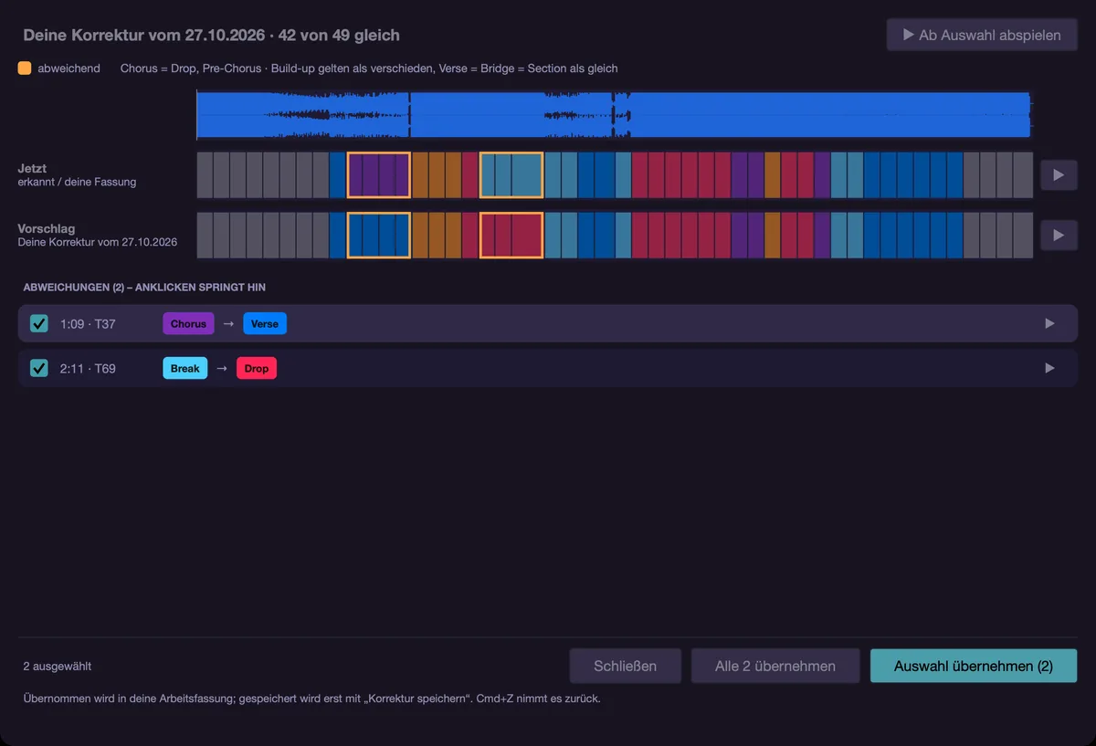The height and width of the screenshot is (746, 1096).
Task: Click Auswahl übernehmen (2) button
Action: [974, 666]
